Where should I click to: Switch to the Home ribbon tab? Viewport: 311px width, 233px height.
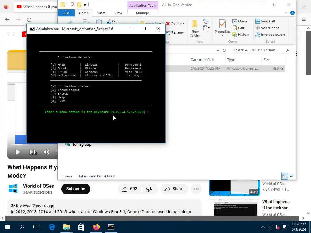[x=84, y=13]
